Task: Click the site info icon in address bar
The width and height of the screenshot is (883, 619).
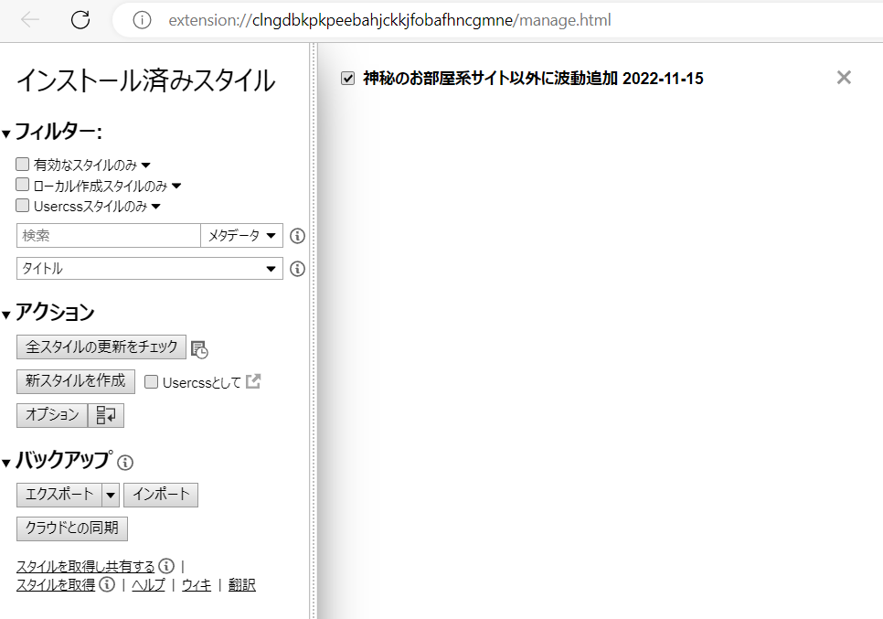Action: pos(142,20)
